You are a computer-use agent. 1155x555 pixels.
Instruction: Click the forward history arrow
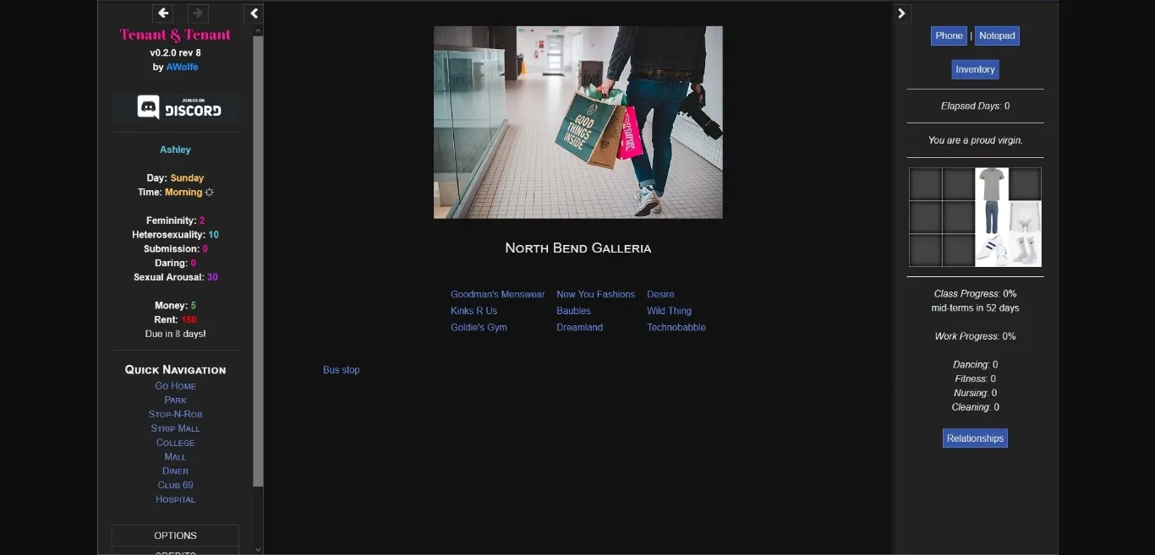198,13
